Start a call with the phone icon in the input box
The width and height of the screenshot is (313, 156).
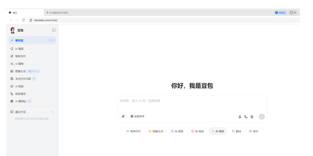(x=246, y=117)
